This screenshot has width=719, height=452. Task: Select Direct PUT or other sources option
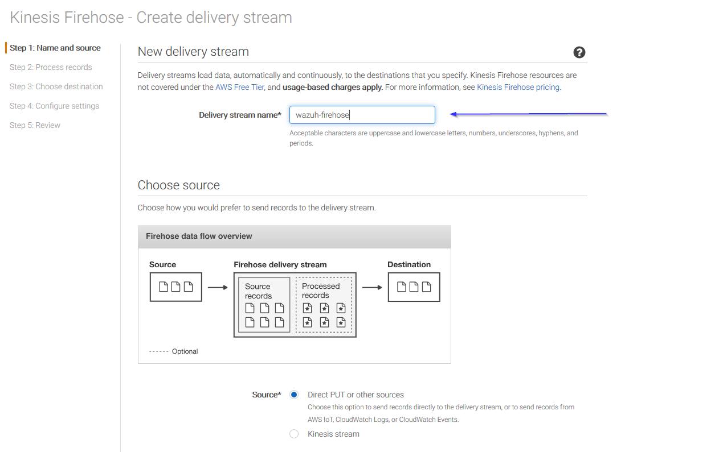[x=294, y=395]
